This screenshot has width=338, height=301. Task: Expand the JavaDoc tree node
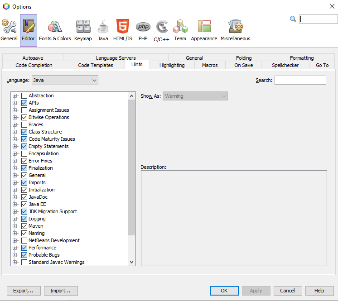tap(15, 197)
